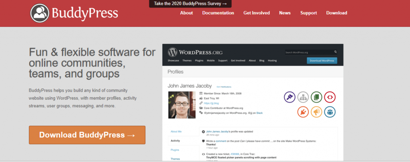Screen dimensions: 410x162
Task: Open the Download menu item
Action: pyautogui.click(x=336, y=13)
